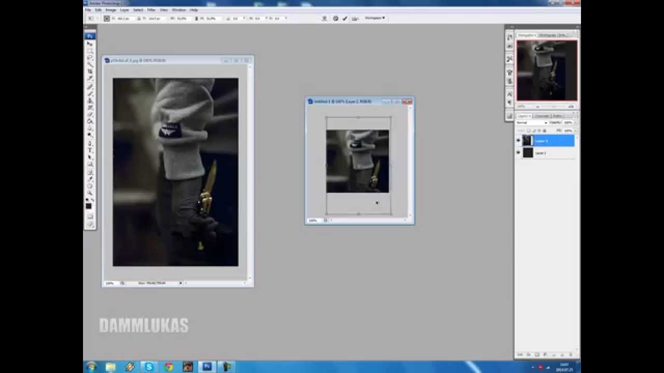Select the Zoom tool
The width and height of the screenshot is (664, 373).
[90, 192]
